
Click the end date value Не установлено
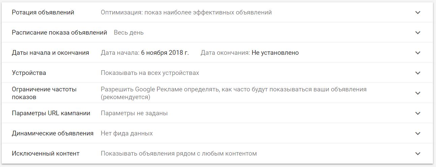click(x=275, y=53)
